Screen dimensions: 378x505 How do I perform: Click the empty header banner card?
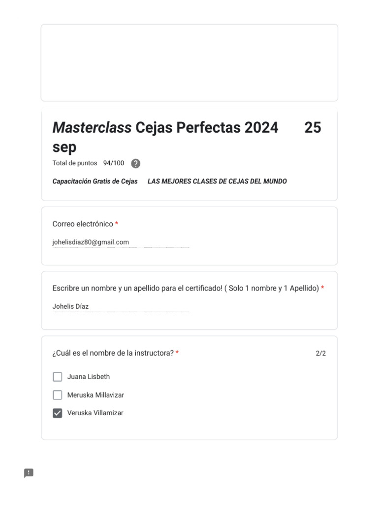[189, 63]
